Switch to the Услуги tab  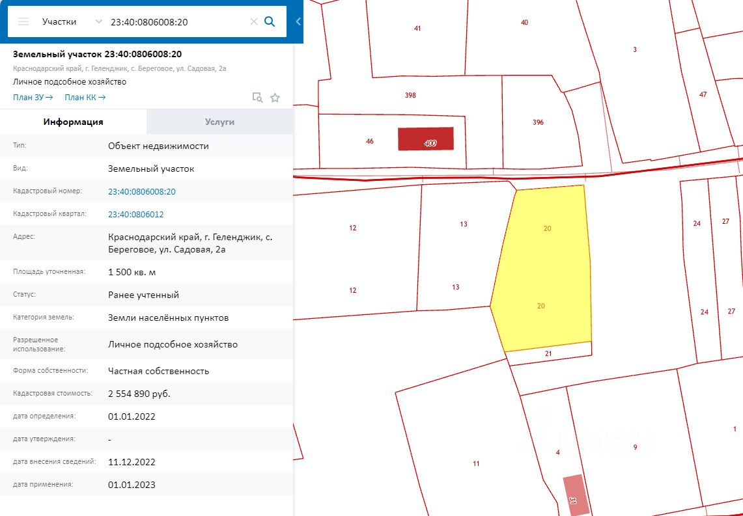point(220,122)
